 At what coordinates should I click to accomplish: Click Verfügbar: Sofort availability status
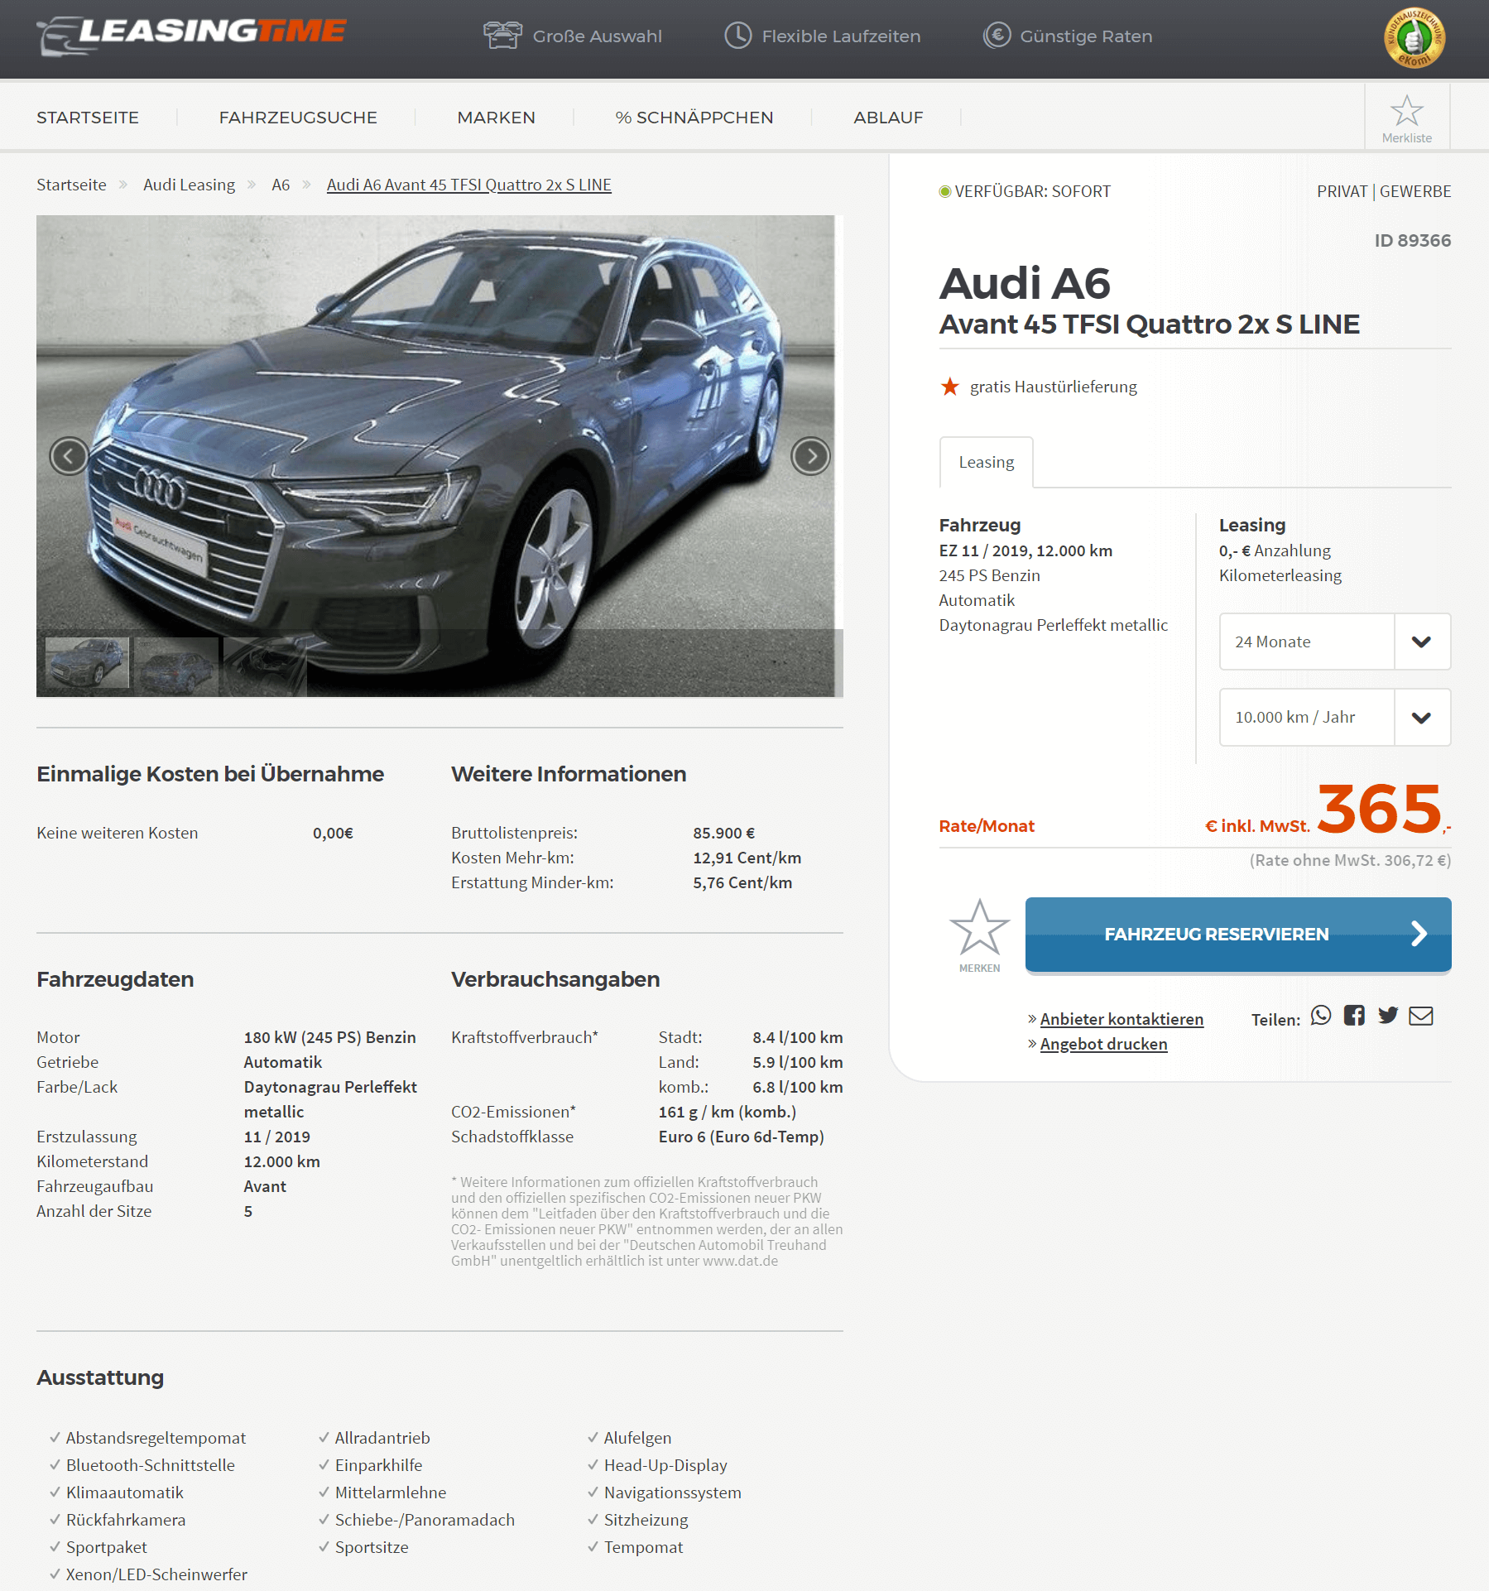pos(1025,191)
